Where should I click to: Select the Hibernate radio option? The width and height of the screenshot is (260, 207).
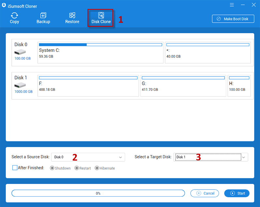(97, 168)
